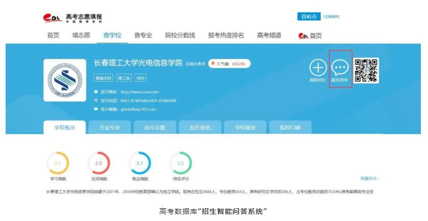This screenshot has width=428, height=221.
Task: Click the 生活指数 2.9 rating ring
Action: (99, 163)
